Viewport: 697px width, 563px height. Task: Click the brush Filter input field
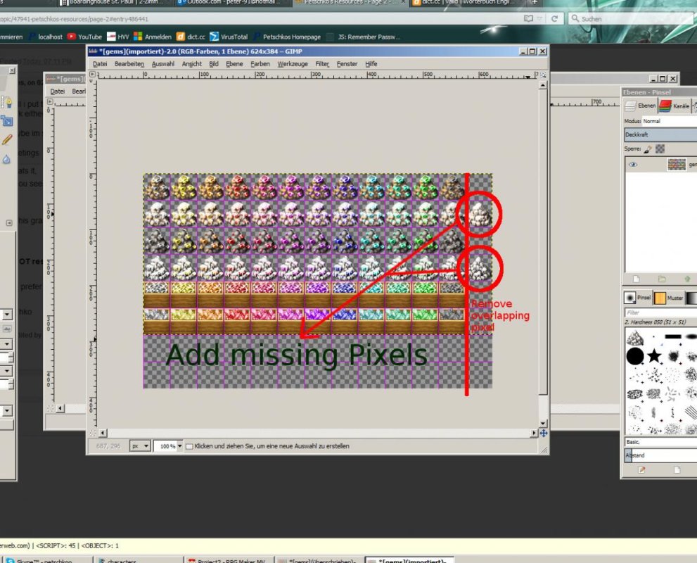(660, 312)
